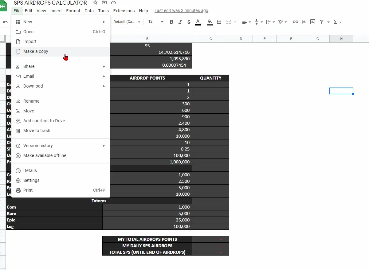
Task: Click the AIRDROP POINTS header cell
Action: pyautogui.click(x=147, y=78)
